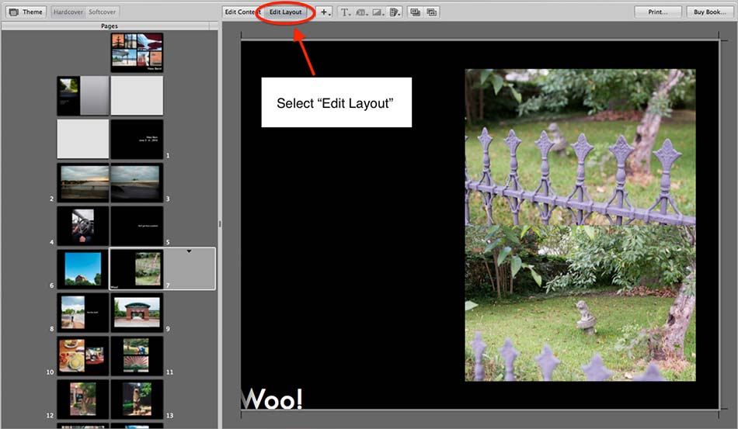This screenshot has width=738, height=429.
Task: Open the page background options icon
Action: [x=395, y=12]
